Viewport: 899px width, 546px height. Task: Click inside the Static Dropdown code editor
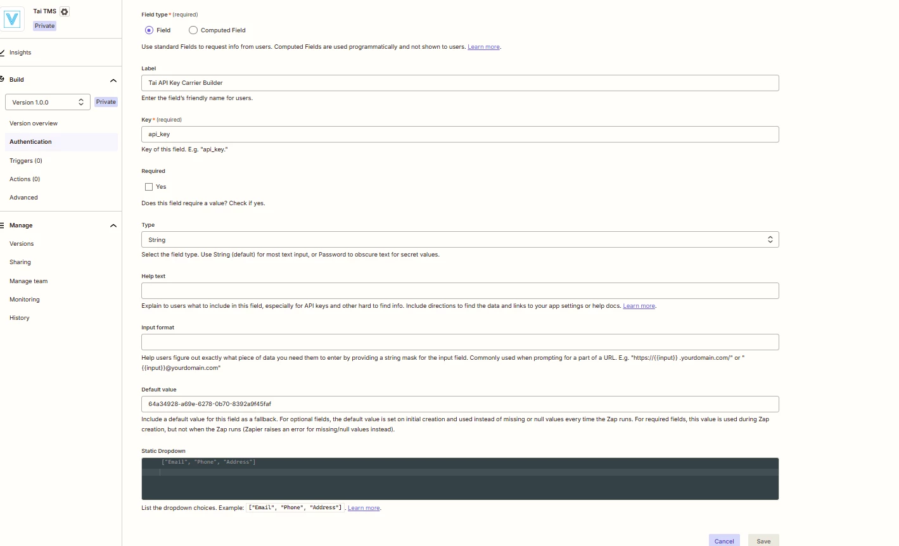pyautogui.click(x=460, y=479)
